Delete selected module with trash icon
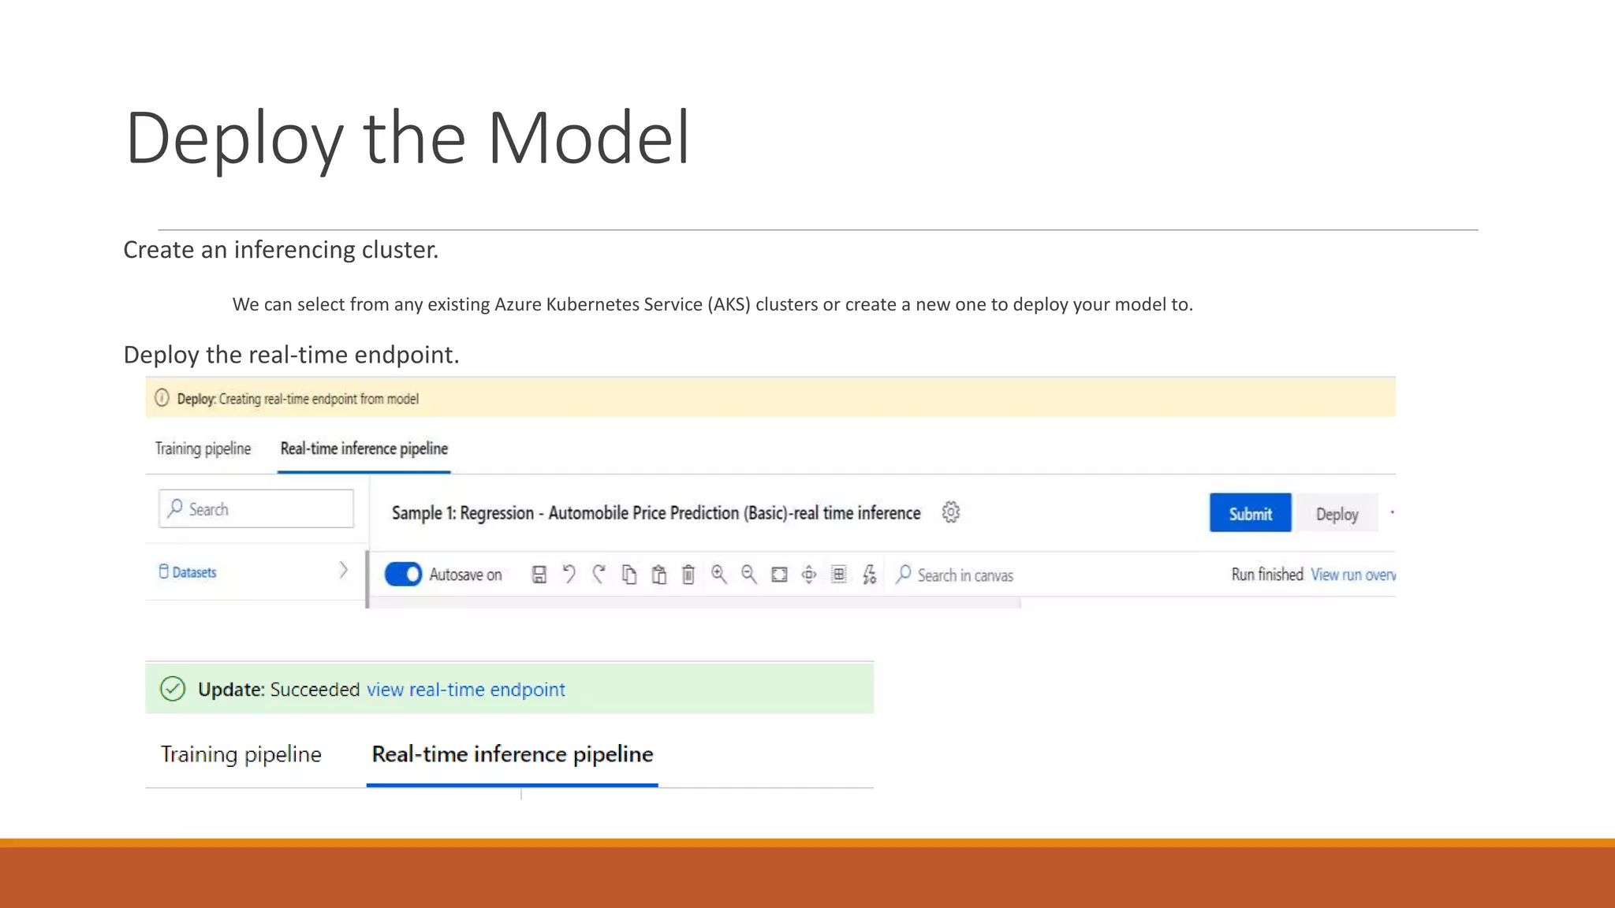1615x908 pixels. [x=688, y=575]
